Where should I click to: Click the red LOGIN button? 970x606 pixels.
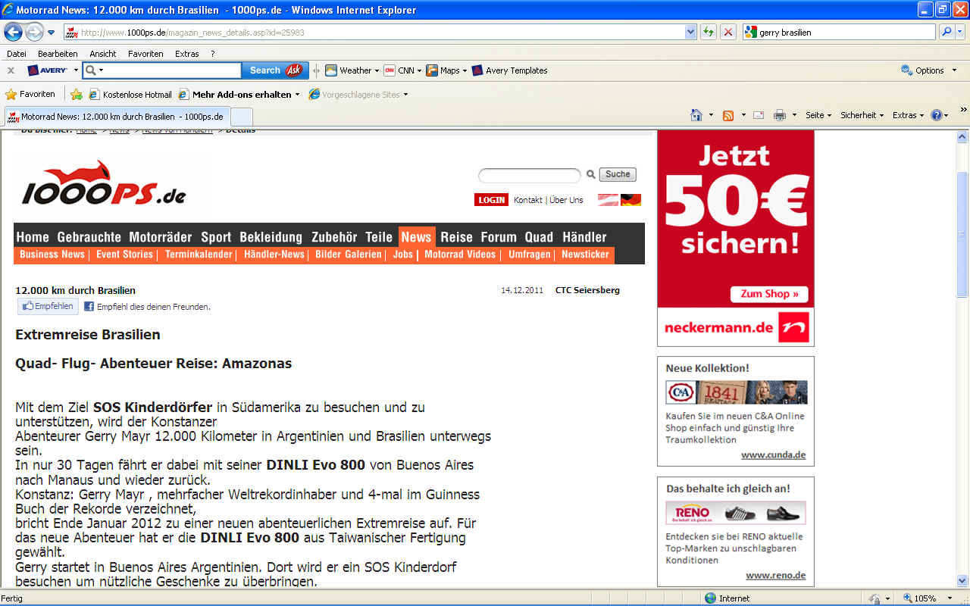click(x=491, y=200)
